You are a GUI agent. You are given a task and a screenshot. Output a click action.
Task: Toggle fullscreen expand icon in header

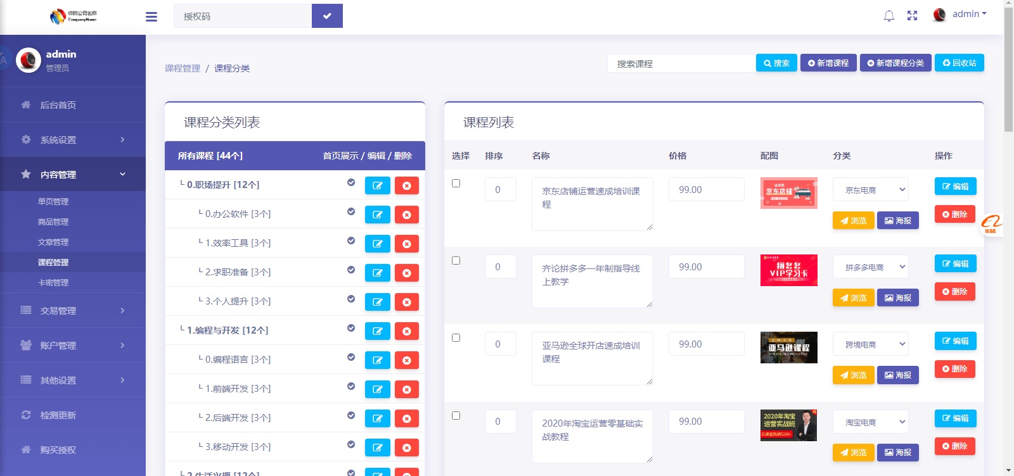[912, 16]
